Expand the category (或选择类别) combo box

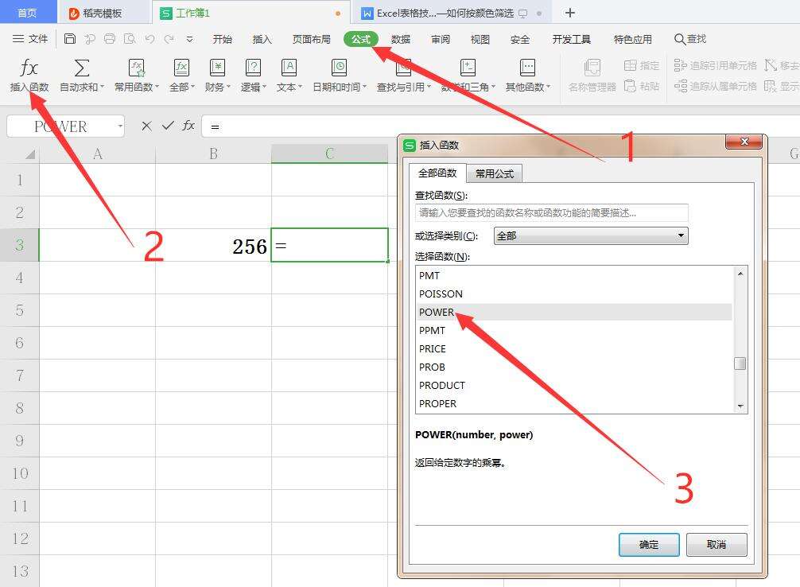click(591, 235)
